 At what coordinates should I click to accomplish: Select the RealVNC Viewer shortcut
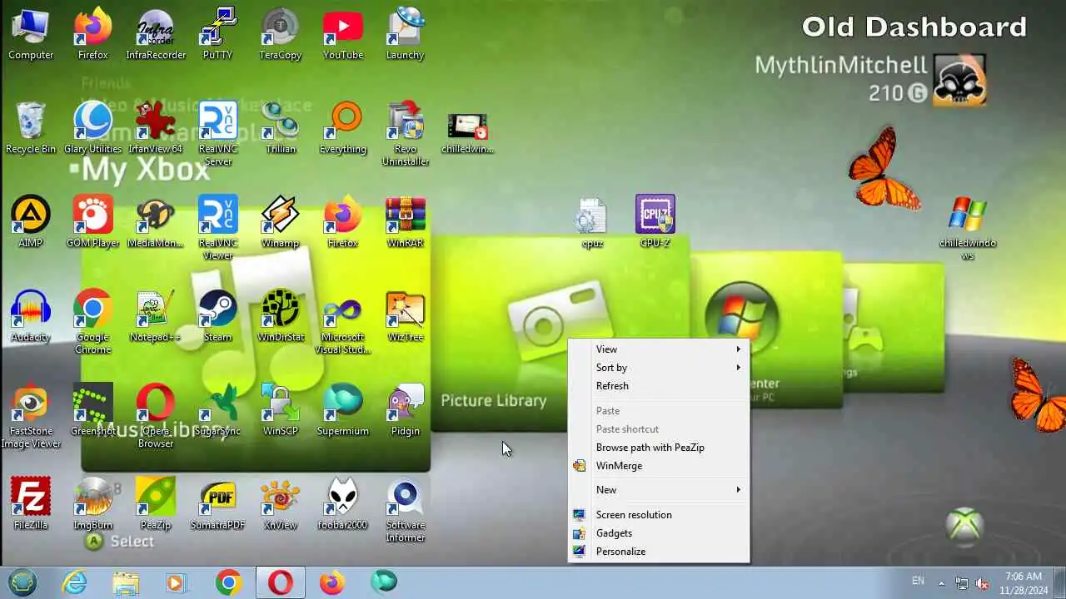218,228
